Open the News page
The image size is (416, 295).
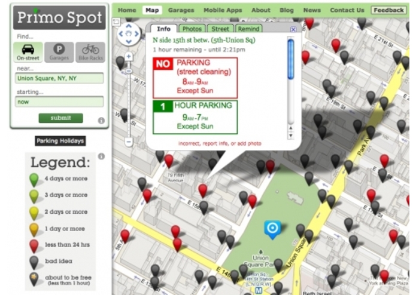(312, 10)
